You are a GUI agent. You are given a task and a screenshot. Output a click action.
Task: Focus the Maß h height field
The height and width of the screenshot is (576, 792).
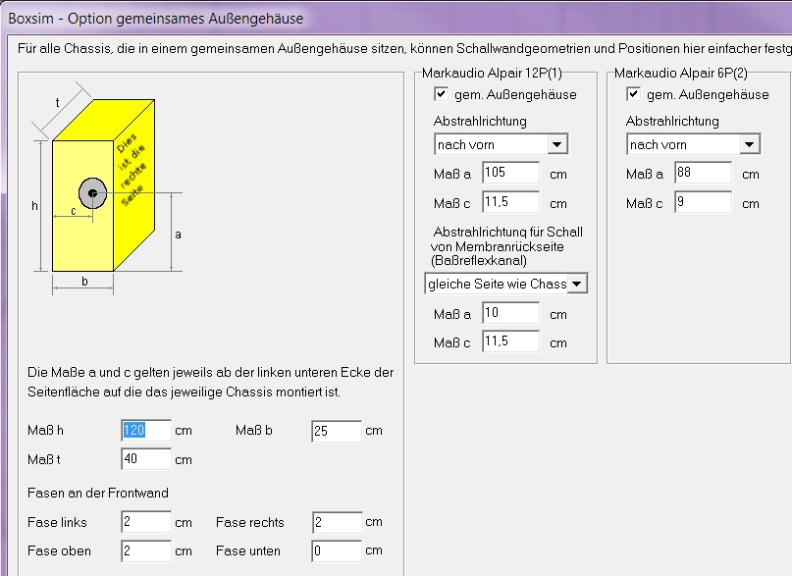[146, 430]
